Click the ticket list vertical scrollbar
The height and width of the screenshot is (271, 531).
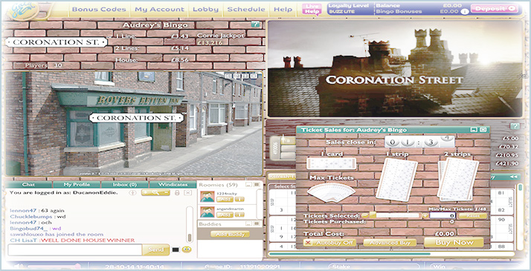(520, 216)
